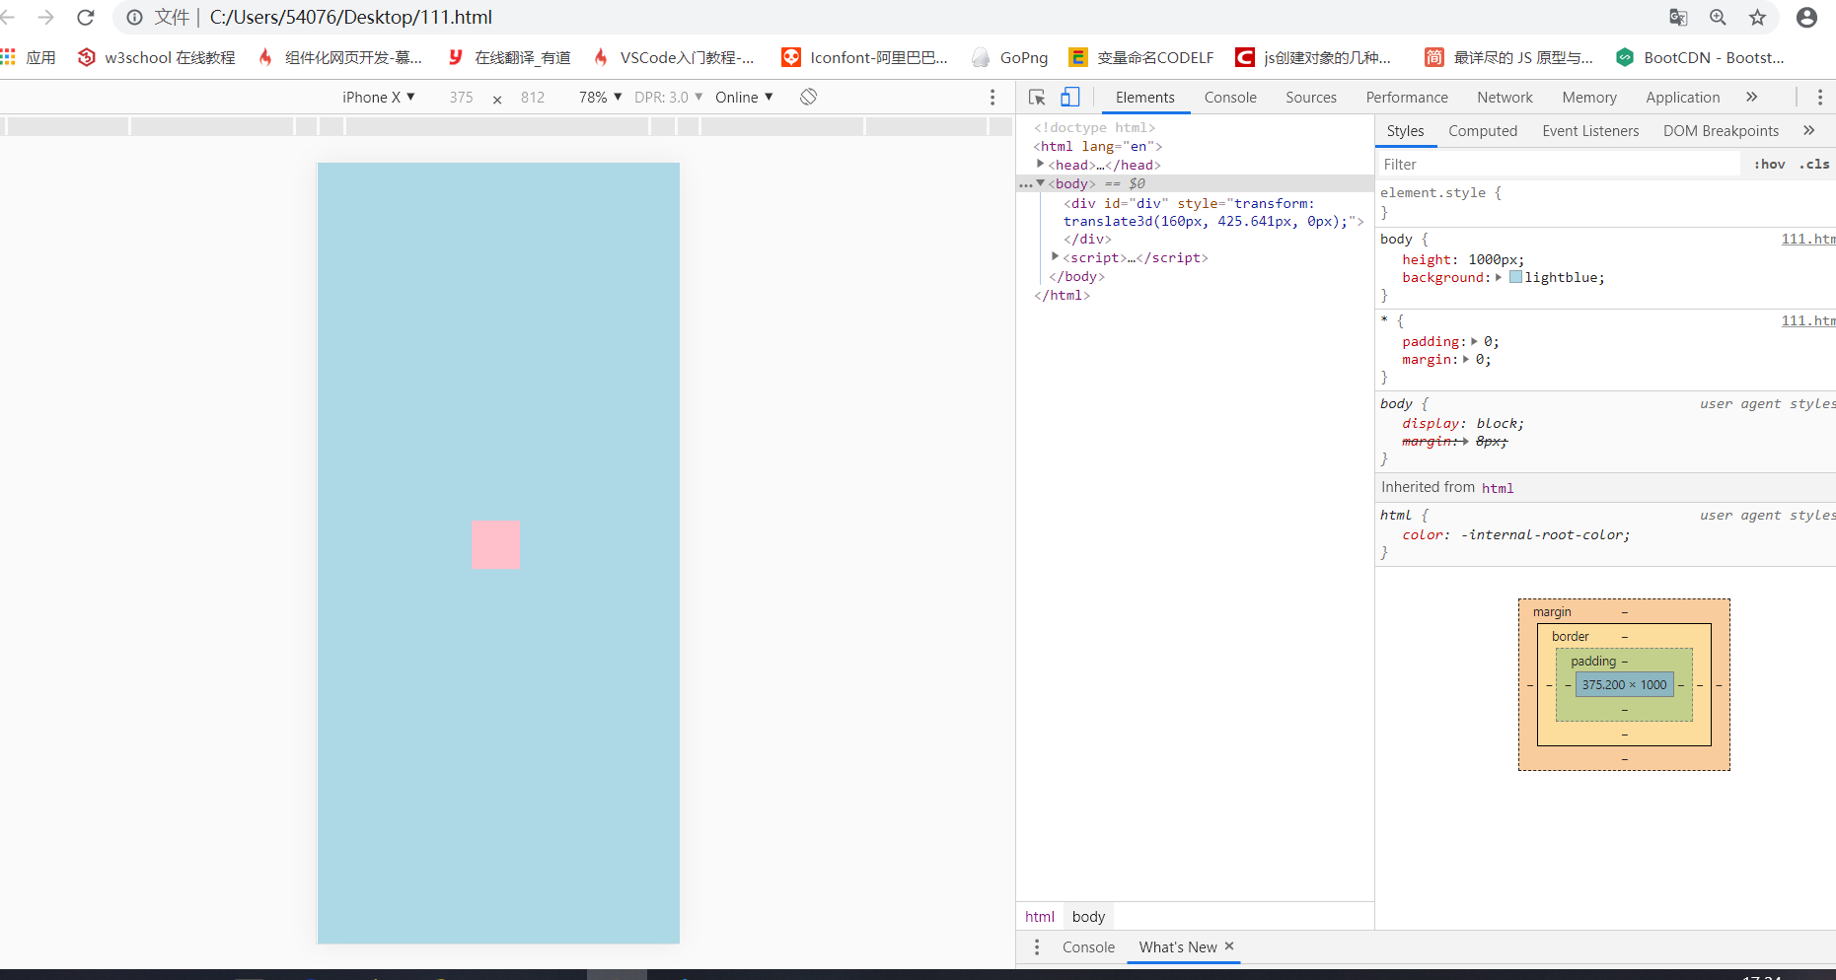Open Event Listeners sidebar tab

tap(1590, 131)
